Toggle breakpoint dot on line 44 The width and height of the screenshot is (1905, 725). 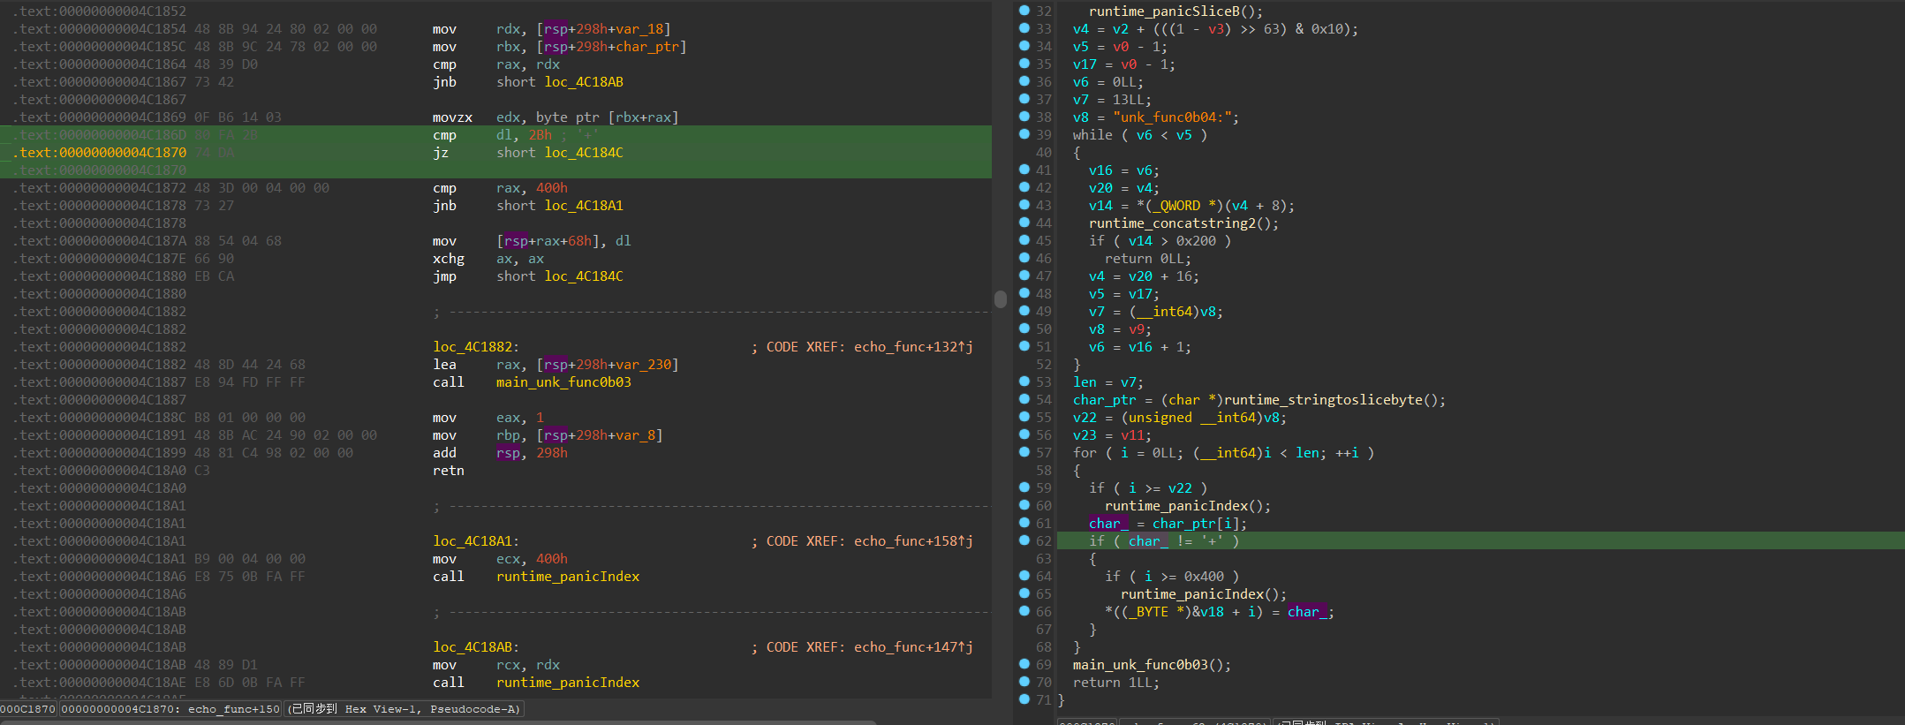[1024, 223]
